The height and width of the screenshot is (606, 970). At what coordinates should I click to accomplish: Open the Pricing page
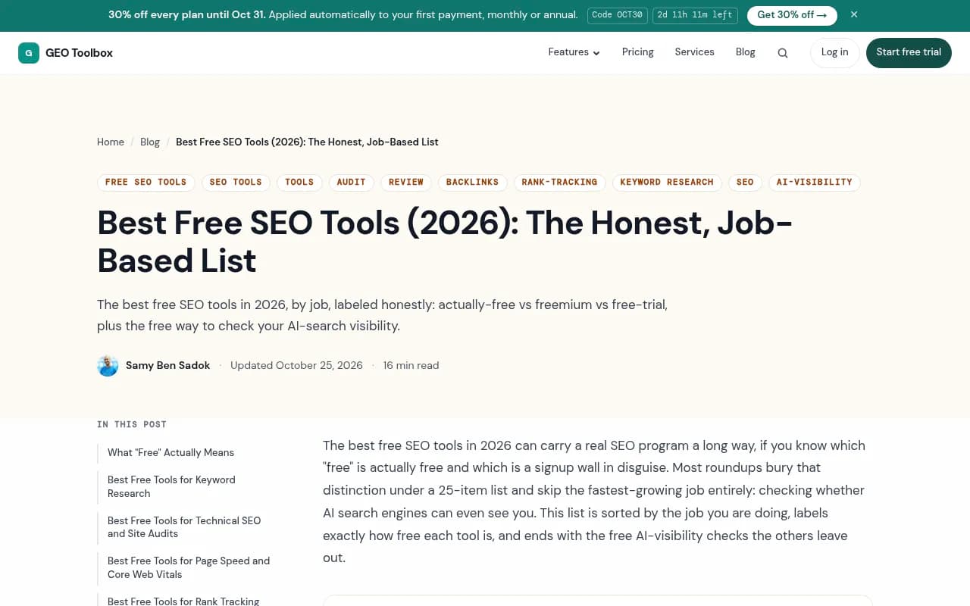tap(637, 52)
